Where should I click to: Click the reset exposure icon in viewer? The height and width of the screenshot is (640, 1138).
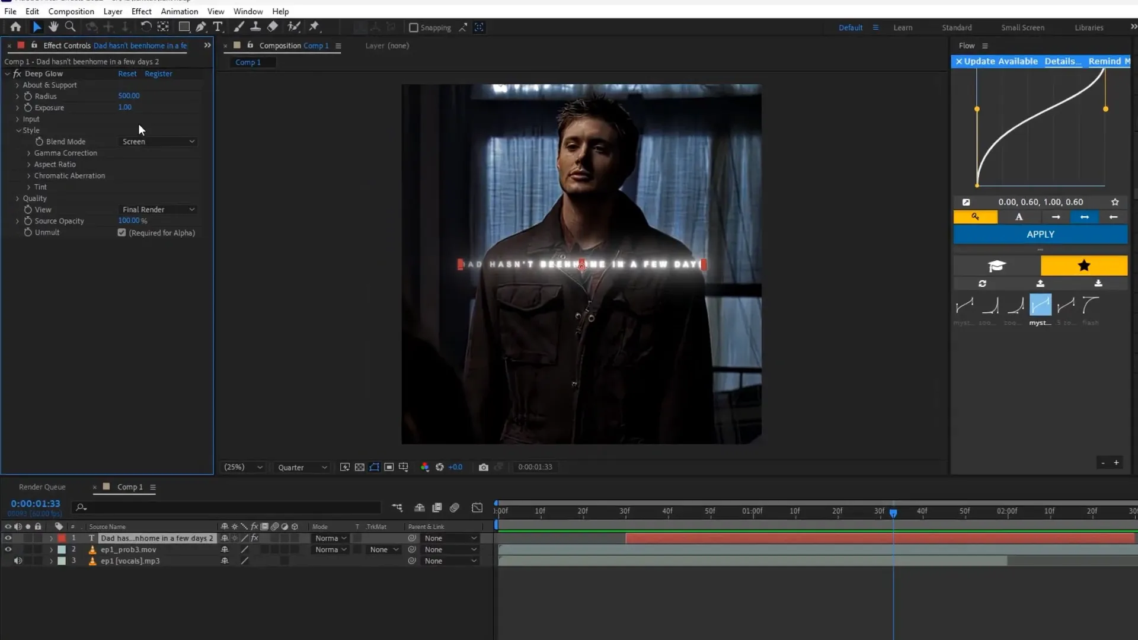(x=439, y=467)
